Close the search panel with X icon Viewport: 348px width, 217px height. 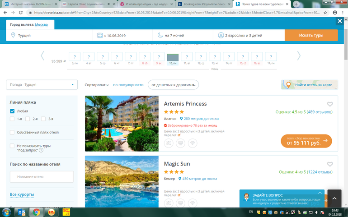pos(339,21)
